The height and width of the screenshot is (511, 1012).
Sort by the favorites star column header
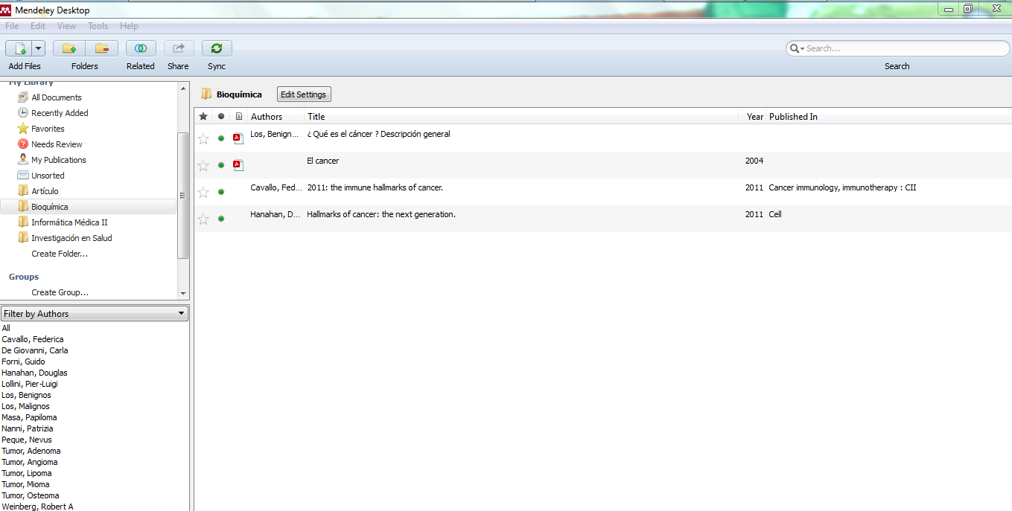point(203,117)
